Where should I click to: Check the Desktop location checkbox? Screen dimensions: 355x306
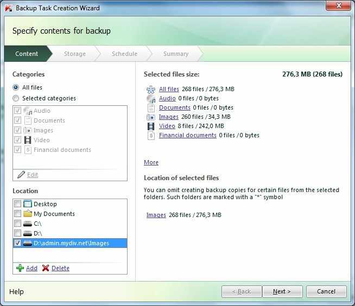(x=18, y=203)
